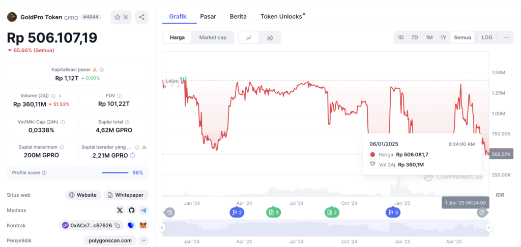Screen dimensions: 521x247
Task: Open the GitHub social link
Action: [x=131, y=210]
